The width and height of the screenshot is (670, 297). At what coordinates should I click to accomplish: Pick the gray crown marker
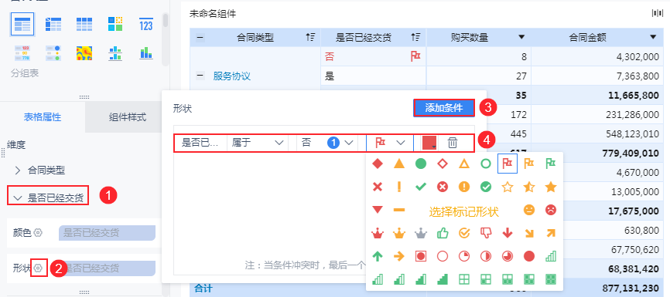tap(421, 233)
